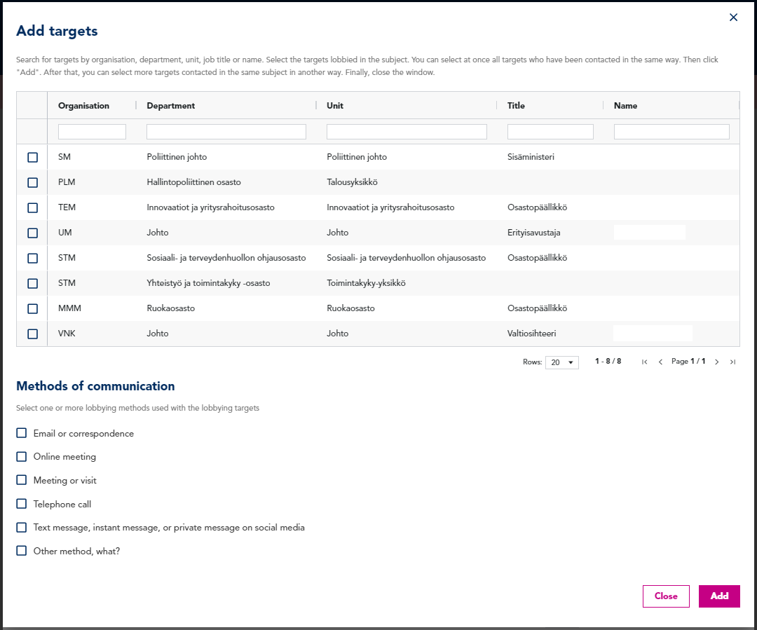The height and width of the screenshot is (630, 757).
Task: Click the Name filter input box
Action: [x=671, y=132]
